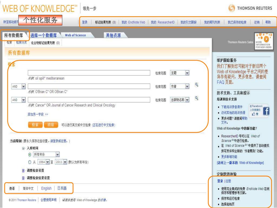277x208 pixels.
Task: Open the 检索 sub-tab
Action: pyautogui.click(x=9, y=43)
